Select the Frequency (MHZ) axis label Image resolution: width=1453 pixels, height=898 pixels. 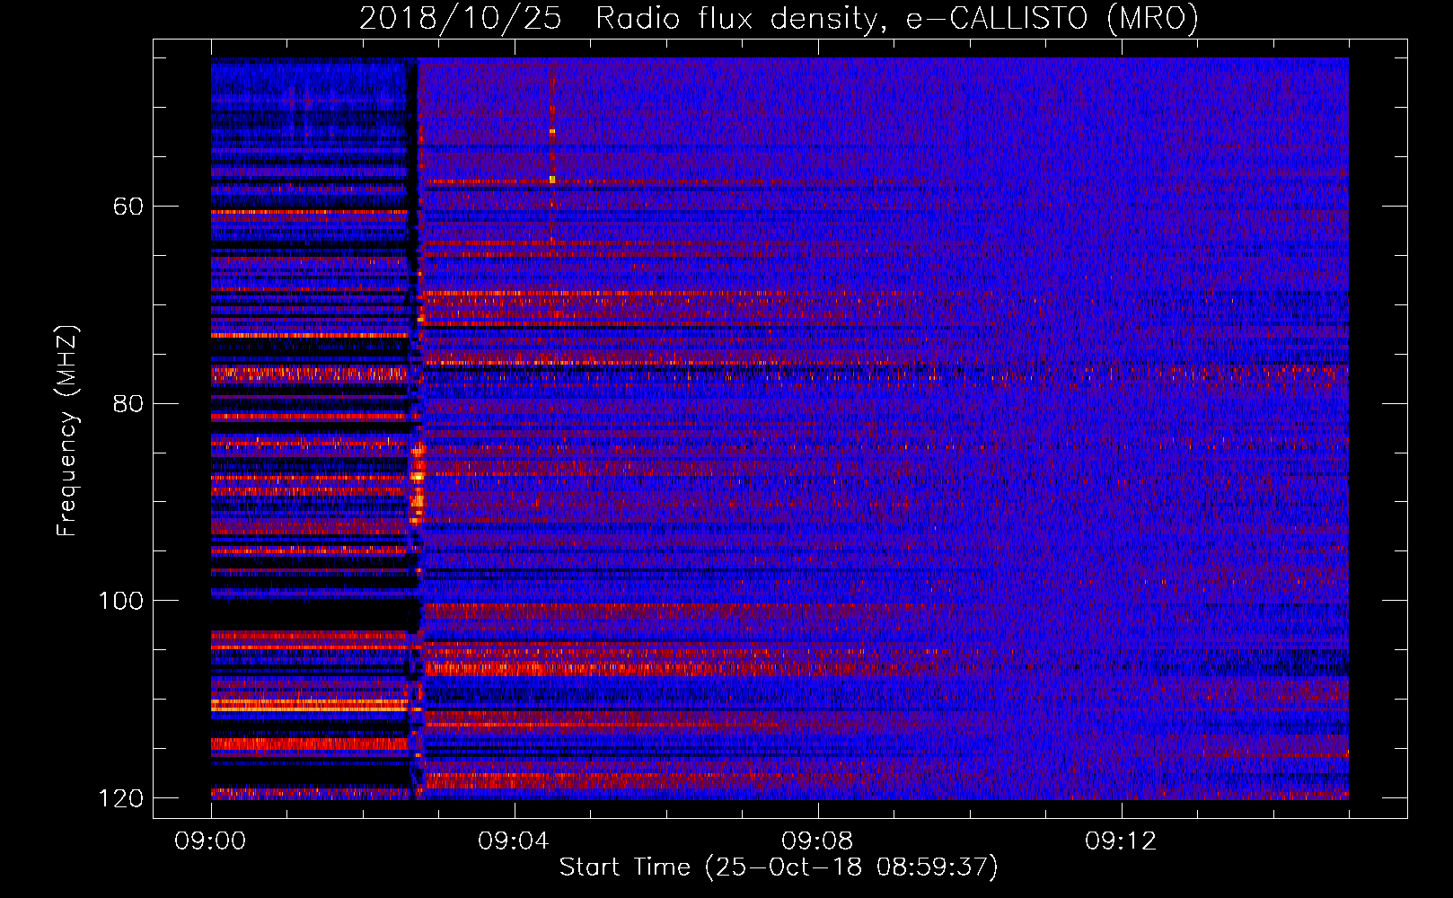click(x=66, y=431)
